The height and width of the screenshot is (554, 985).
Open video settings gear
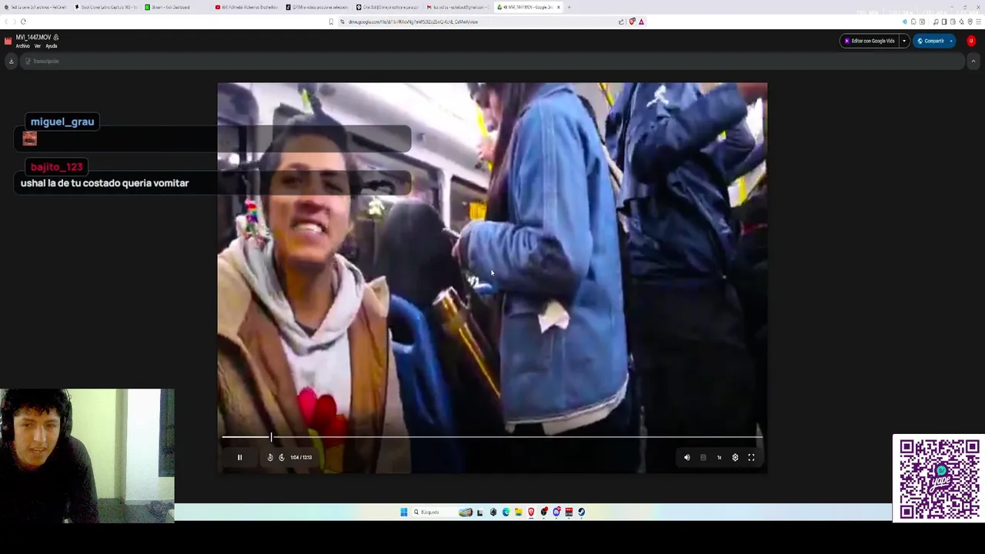coord(735,457)
